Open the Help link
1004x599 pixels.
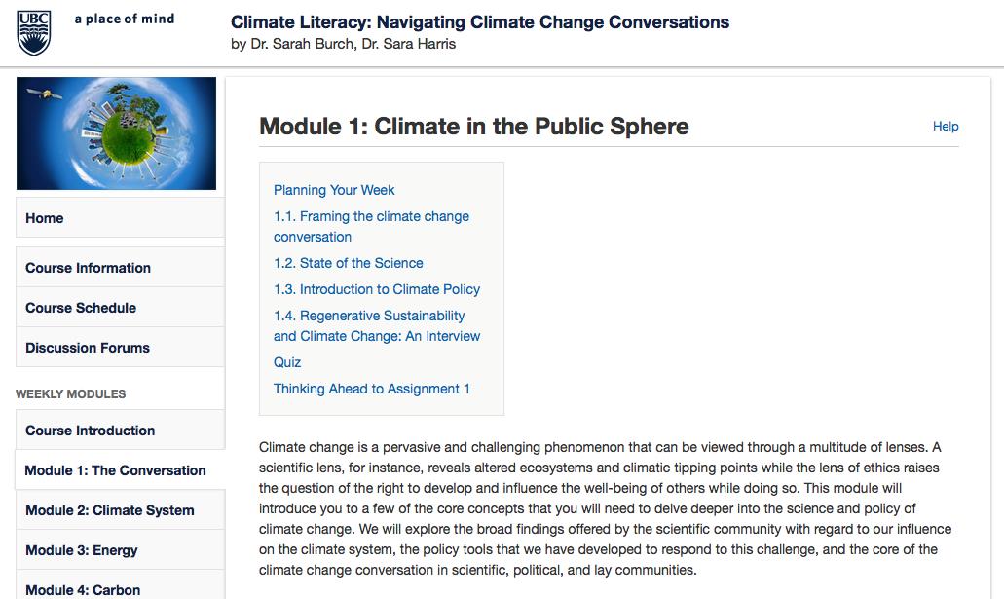click(x=945, y=126)
